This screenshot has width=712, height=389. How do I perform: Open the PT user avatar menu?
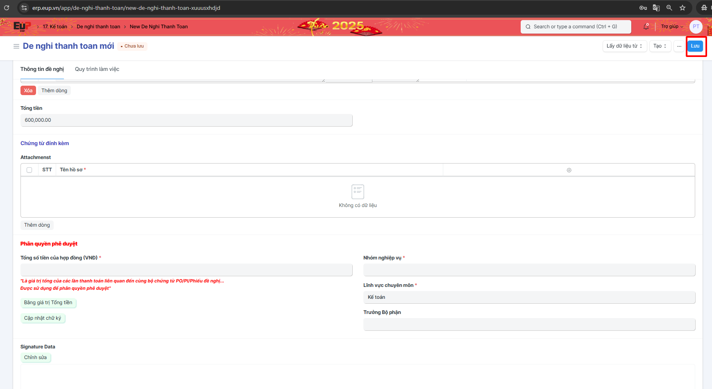click(x=696, y=27)
